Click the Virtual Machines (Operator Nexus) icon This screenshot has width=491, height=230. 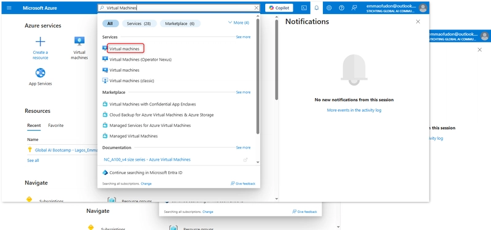[105, 59]
